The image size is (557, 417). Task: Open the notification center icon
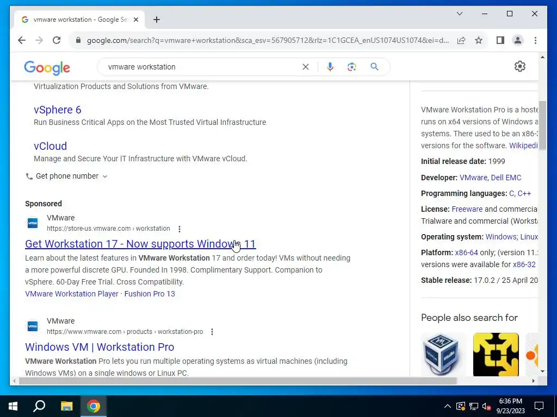tap(539, 406)
